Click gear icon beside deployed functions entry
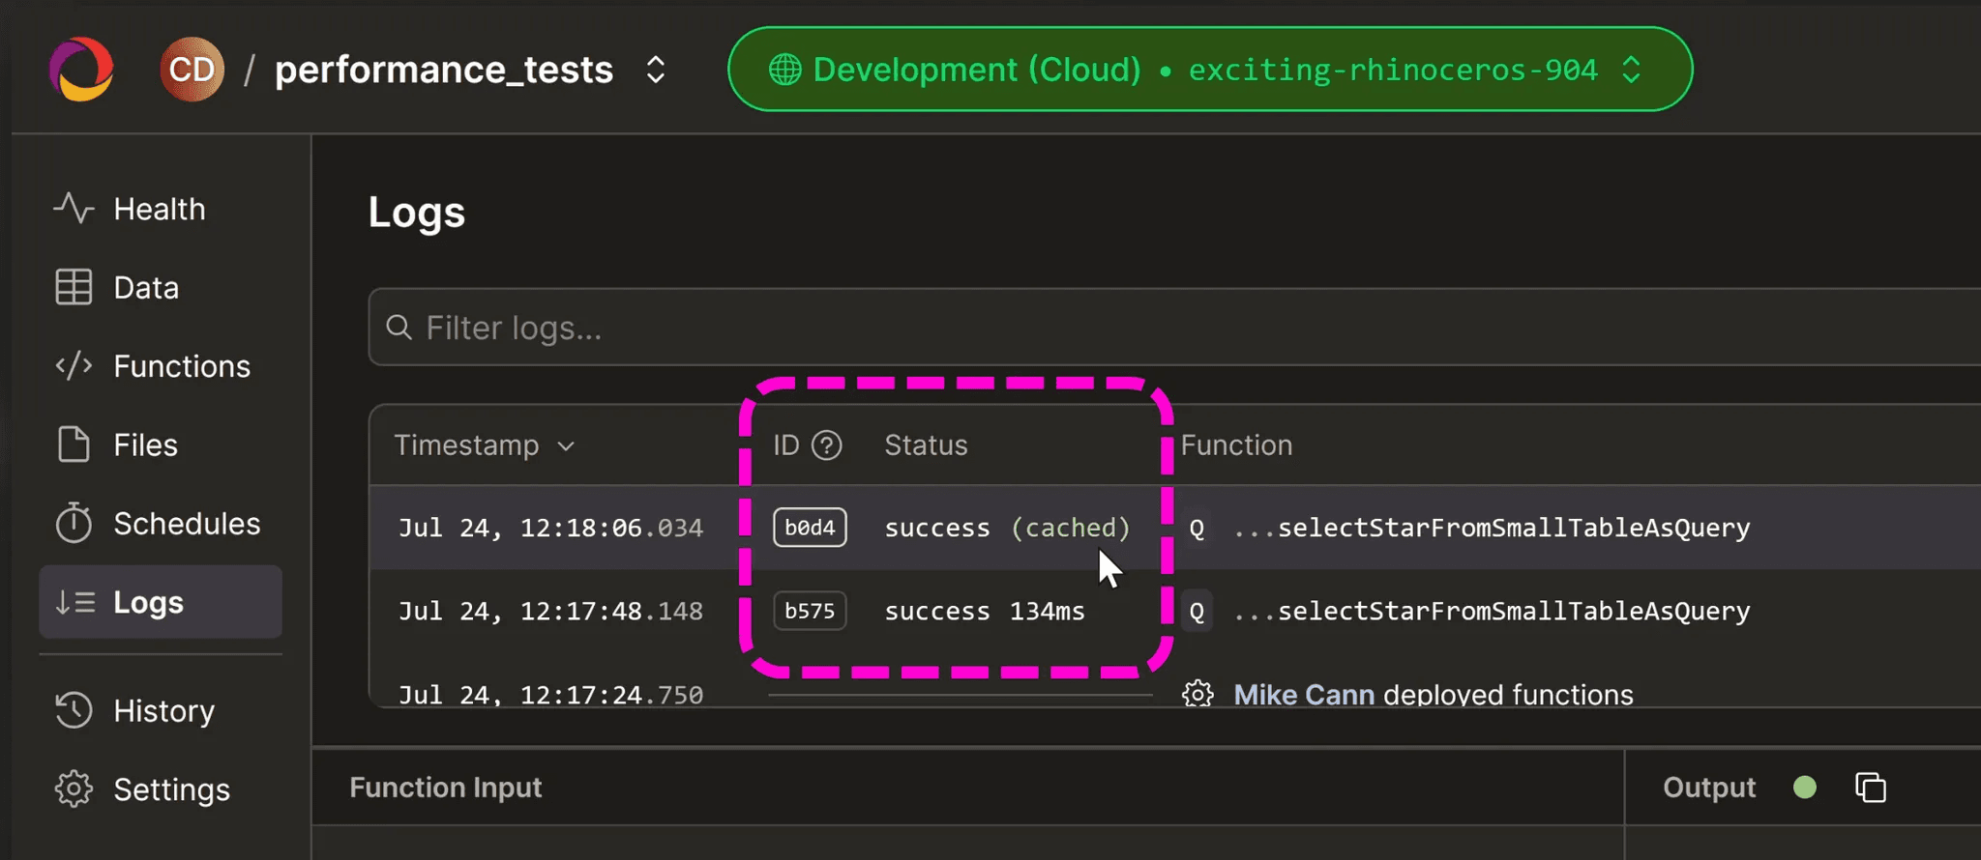Screen dimensions: 1981x860 coord(1197,694)
